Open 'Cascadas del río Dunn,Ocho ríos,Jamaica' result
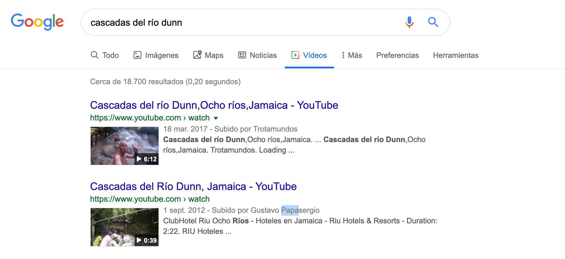This screenshot has height=259, width=565. [214, 105]
